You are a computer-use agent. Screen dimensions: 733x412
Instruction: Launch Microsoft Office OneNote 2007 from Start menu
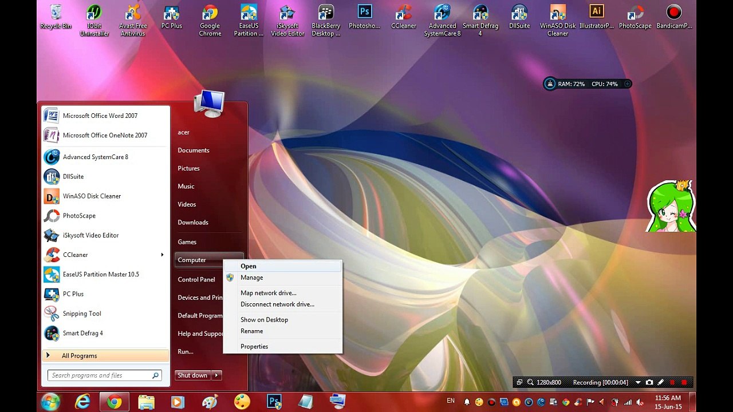106,135
